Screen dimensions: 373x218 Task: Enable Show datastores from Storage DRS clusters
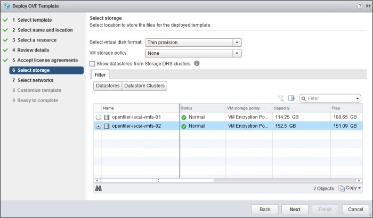tap(92, 64)
